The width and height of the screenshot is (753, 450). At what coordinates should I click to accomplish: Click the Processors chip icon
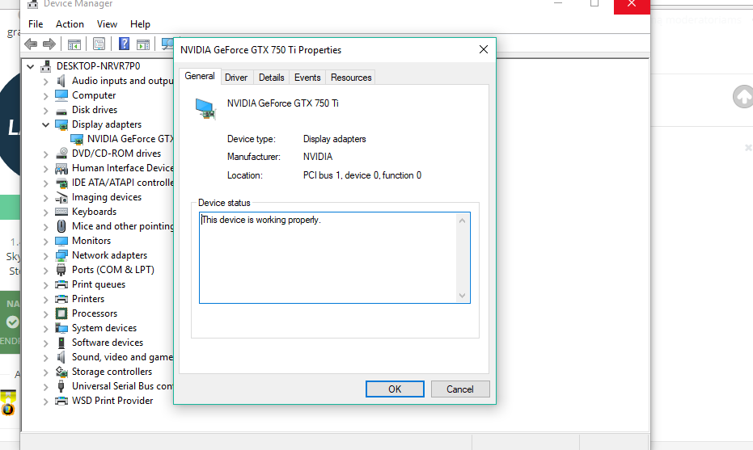[x=61, y=313]
